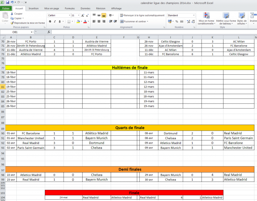Click the Undo arrow icon
This screenshot has height=201, width=257.
[x=12, y=2]
